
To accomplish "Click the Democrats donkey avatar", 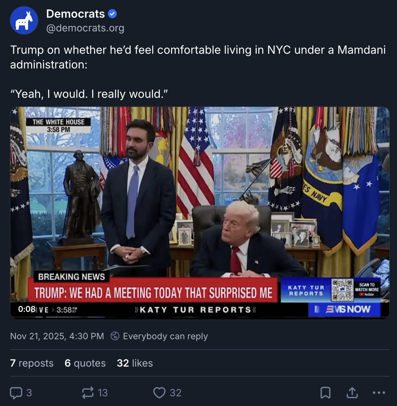I will coord(24,20).
